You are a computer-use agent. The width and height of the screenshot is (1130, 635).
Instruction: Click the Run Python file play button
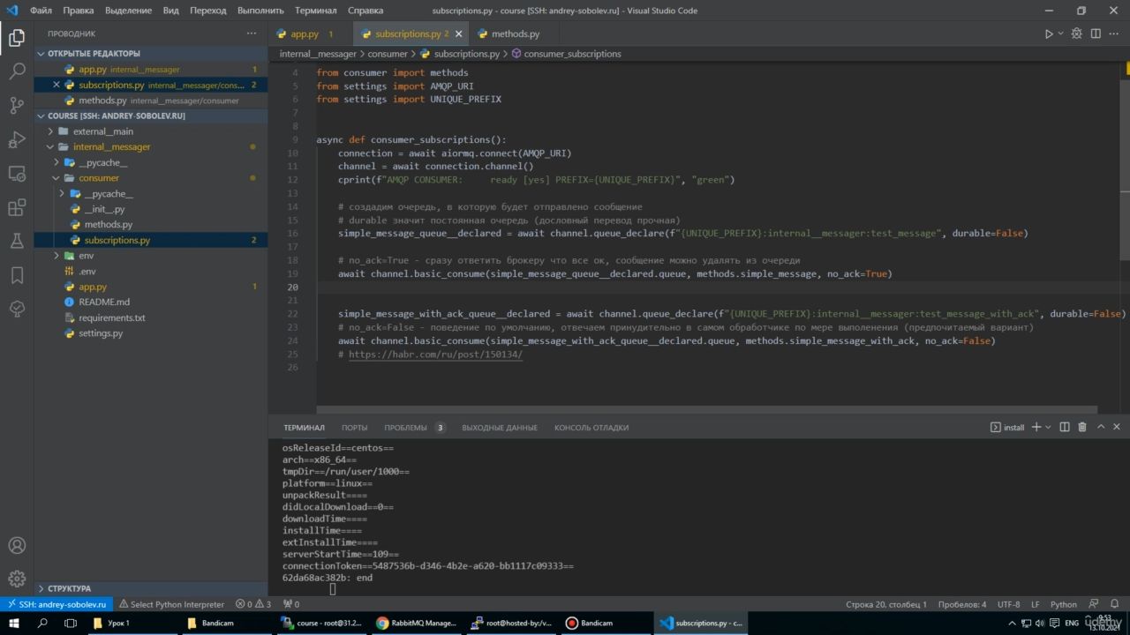click(1049, 34)
